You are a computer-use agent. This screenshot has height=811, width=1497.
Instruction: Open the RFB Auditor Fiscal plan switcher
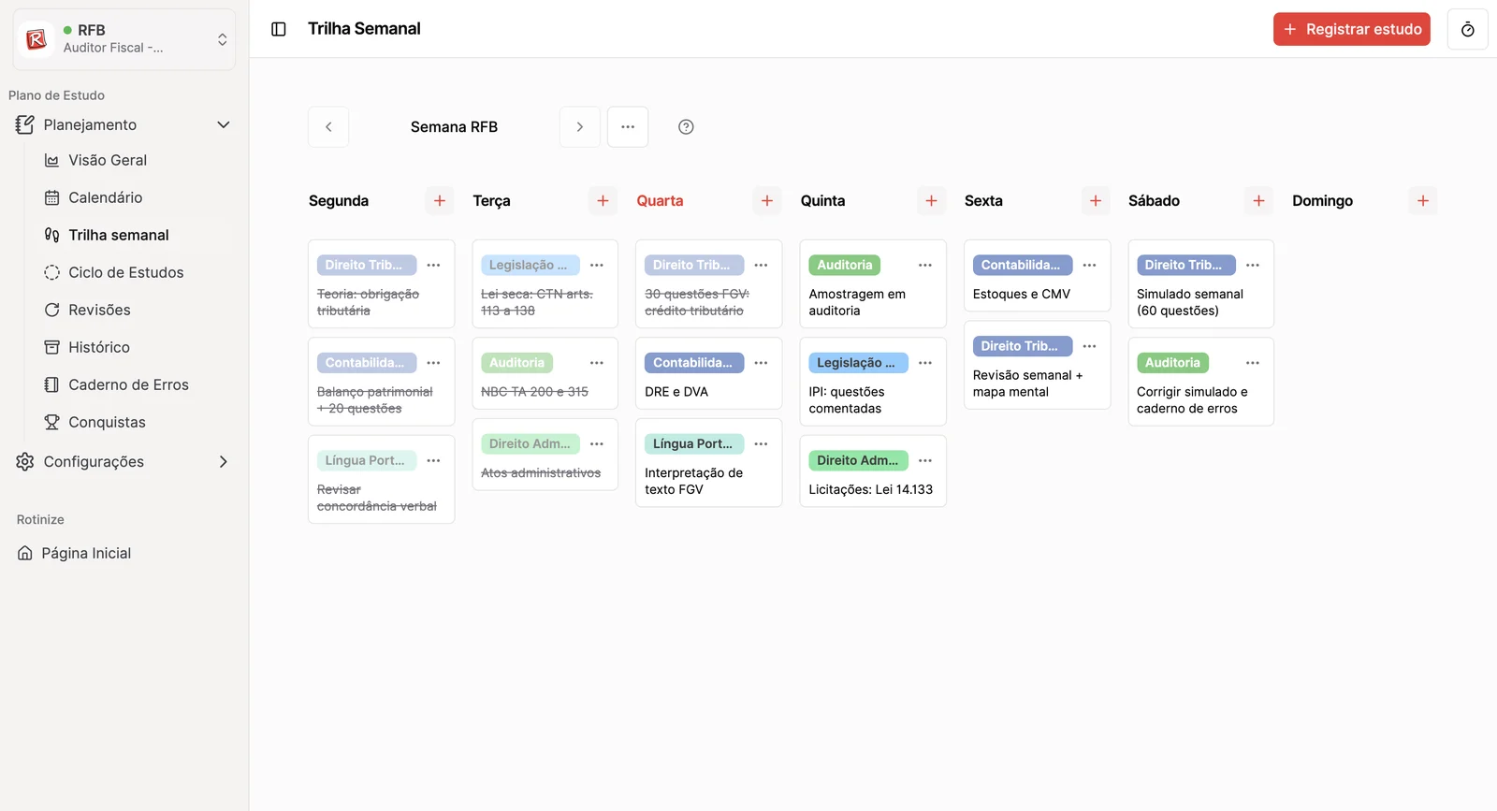pos(124,39)
